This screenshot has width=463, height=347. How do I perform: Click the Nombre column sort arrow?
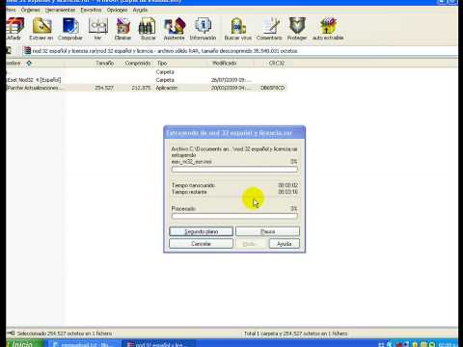[x=29, y=63]
